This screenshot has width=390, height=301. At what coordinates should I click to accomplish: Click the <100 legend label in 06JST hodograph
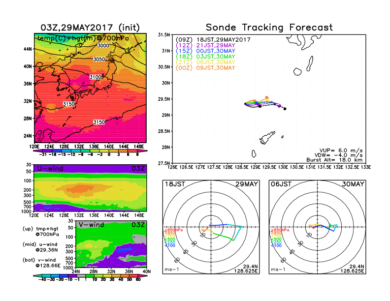point(276,245)
